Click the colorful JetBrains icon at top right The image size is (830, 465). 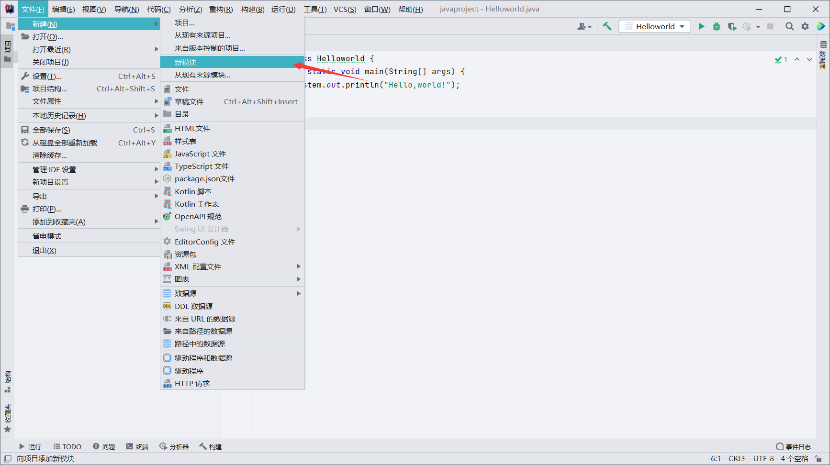pos(821,26)
